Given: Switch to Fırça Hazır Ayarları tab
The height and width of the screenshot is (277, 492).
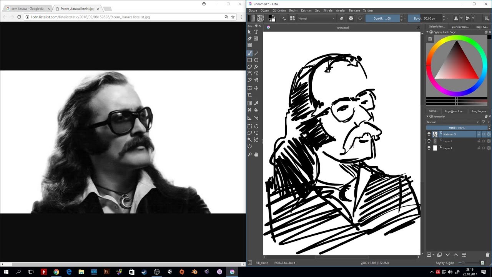Looking at the screenshot, I should [454, 111].
